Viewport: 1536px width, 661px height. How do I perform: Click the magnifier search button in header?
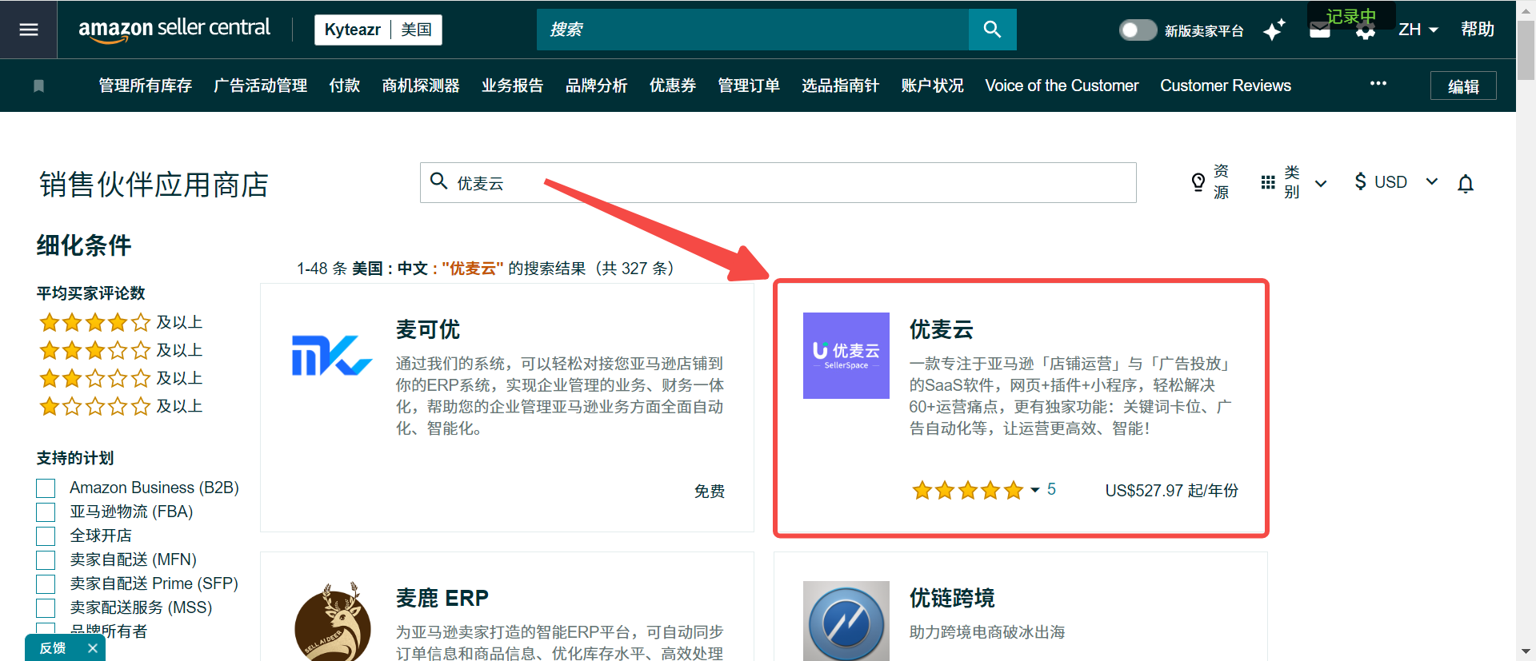992,30
